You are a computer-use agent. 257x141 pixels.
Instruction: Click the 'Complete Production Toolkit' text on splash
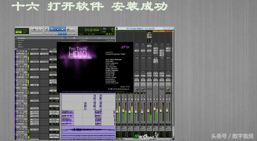[x=115, y=54]
